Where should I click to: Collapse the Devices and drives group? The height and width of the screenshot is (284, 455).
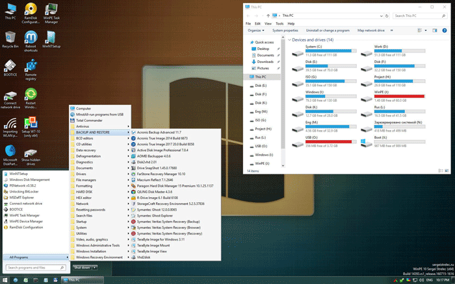pos(290,40)
